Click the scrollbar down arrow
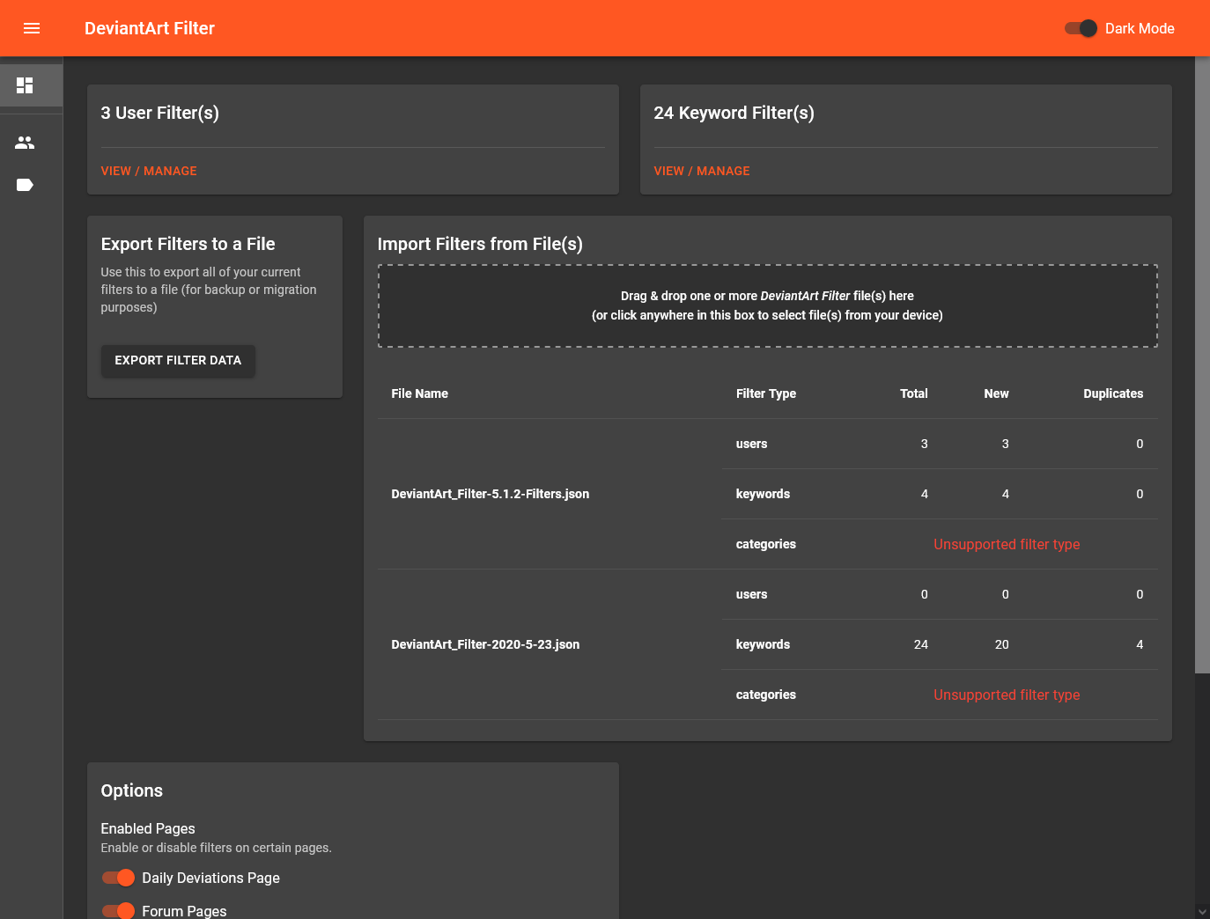Screen dimensions: 1210x919 point(1202,912)
